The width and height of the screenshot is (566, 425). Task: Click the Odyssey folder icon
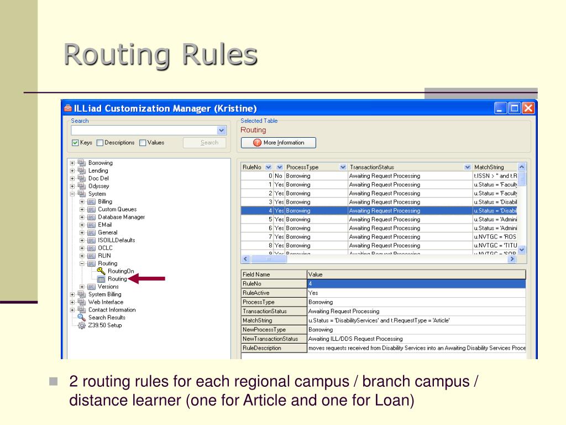[82, 186]
